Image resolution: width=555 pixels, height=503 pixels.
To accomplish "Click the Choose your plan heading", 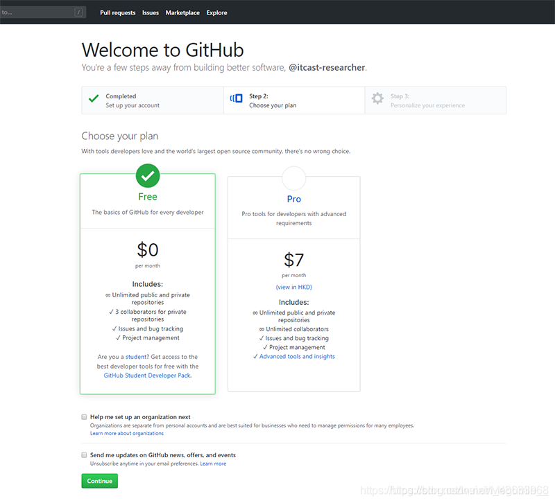I will [120, 136].
